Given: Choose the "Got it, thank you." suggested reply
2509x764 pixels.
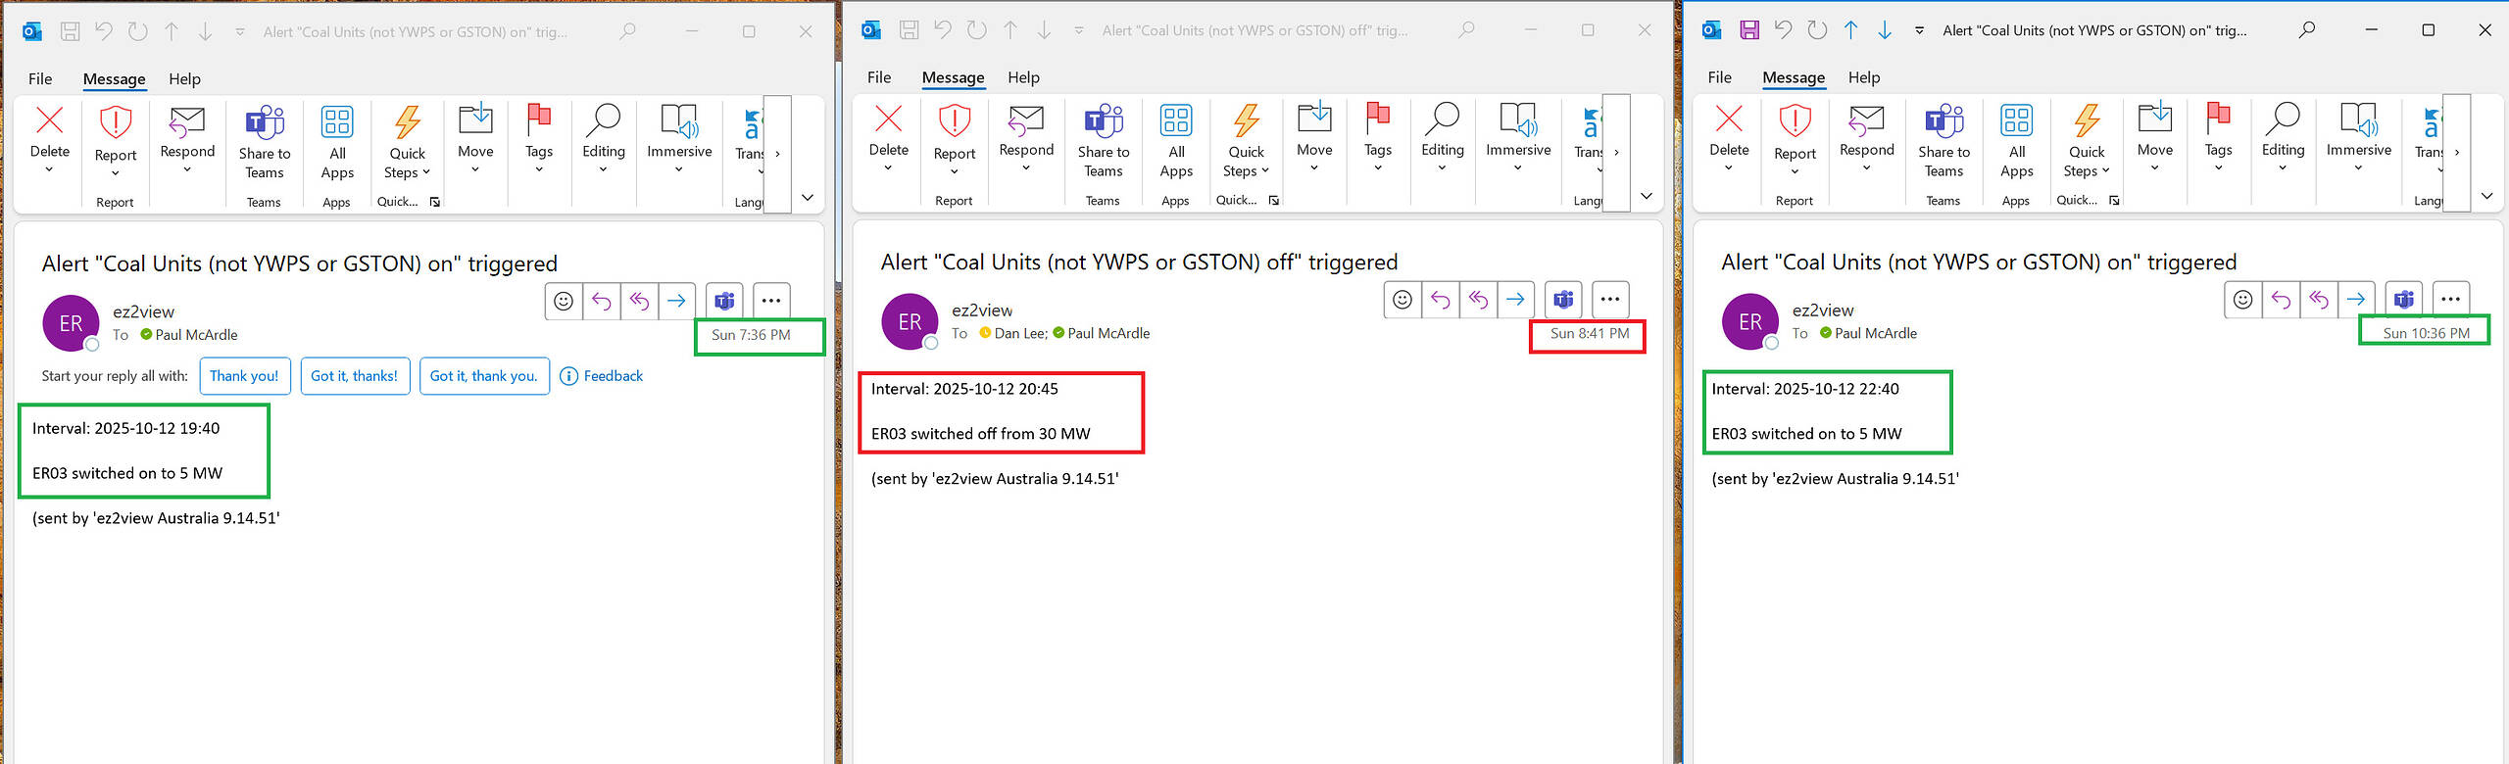Looking at the screenshot, I should (x=483, y=376).
